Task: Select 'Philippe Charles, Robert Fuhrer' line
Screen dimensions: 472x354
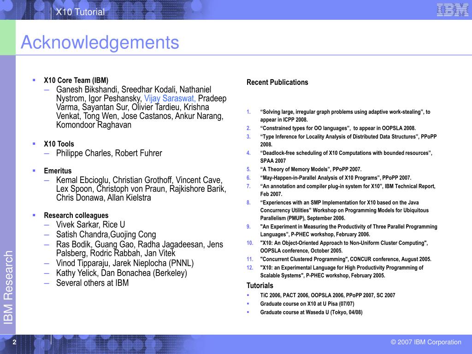Action: (109, 153)
